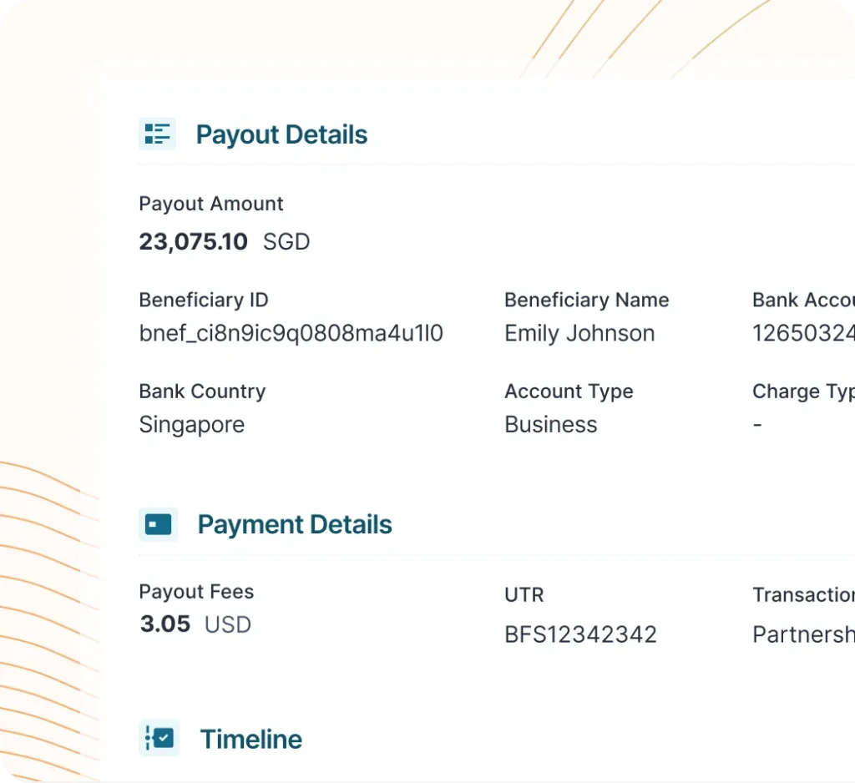This screenshot has width=855, height=783.
Task: Select the Payout Details section heading
Action: coord(281,134)
